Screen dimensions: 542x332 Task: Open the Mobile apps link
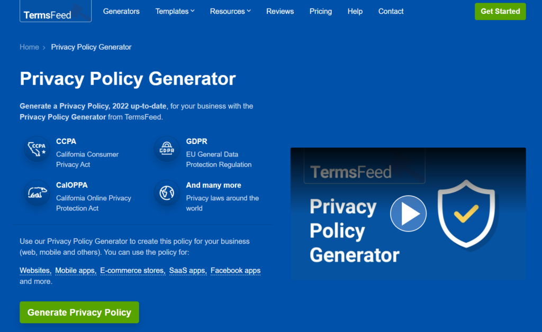[x=75, y=271]
